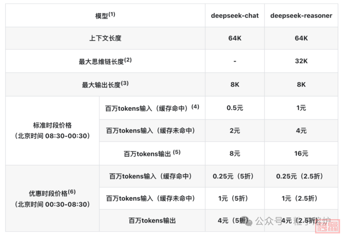Click '百万tokens输入（缓存未命中）' in 标准时段 rows
Viewport: 342px width, 235px height.
152,130
